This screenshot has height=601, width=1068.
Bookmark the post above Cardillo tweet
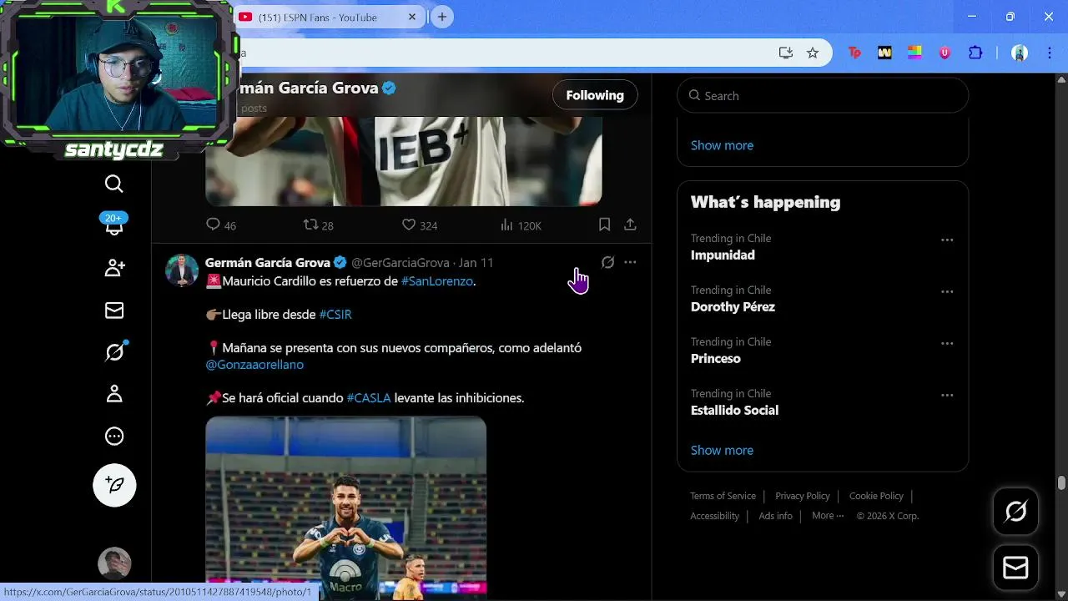(605, 225)
